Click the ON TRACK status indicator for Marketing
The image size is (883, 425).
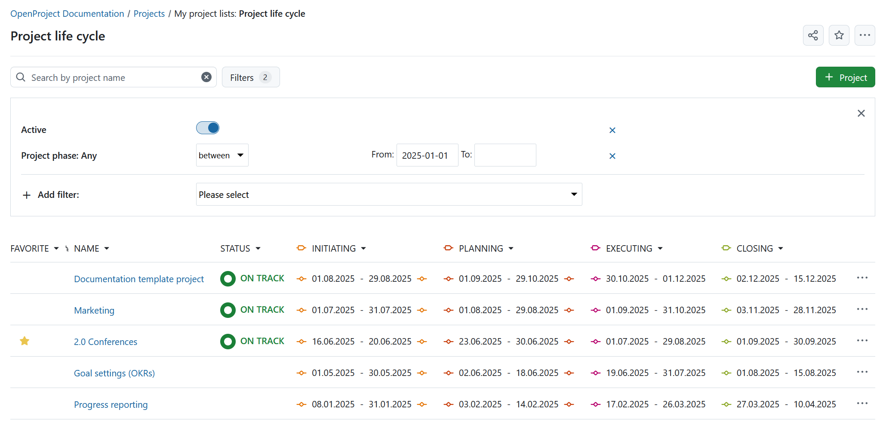[x=228, y=310]
